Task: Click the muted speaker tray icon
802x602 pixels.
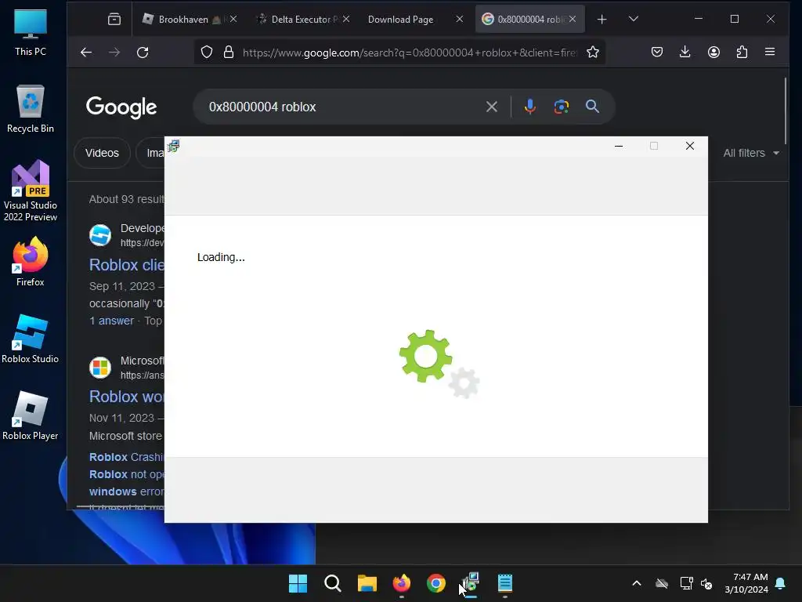Action: tap(707, 583)
